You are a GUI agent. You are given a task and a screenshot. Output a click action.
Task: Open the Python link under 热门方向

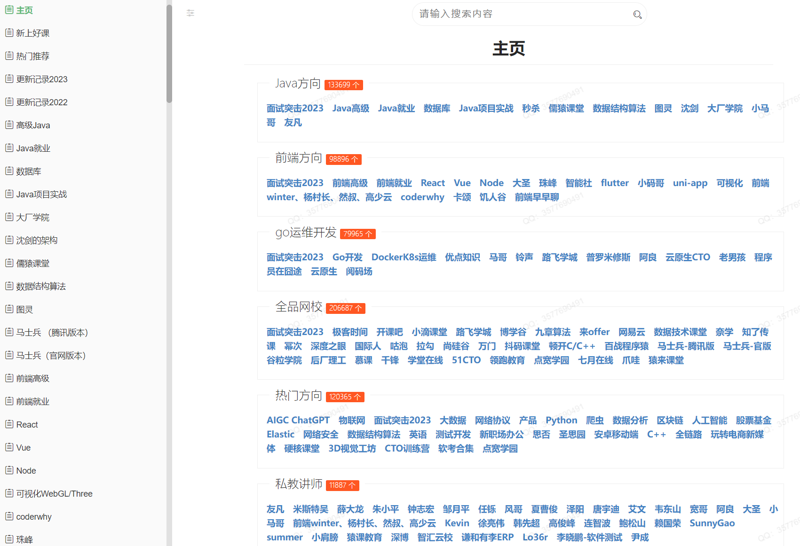[562, 421]
